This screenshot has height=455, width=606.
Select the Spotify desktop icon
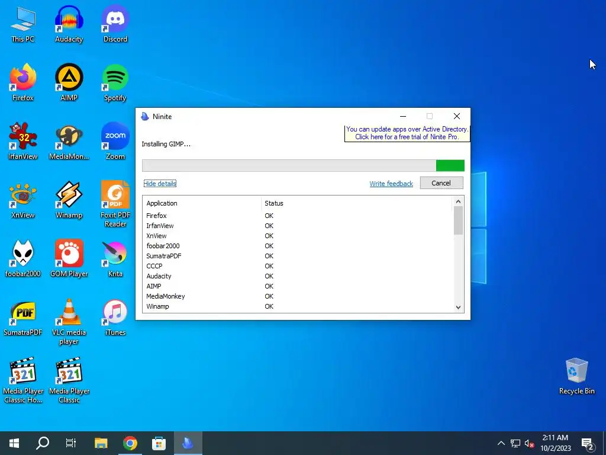pyautogui.click(x=115, y=83)
